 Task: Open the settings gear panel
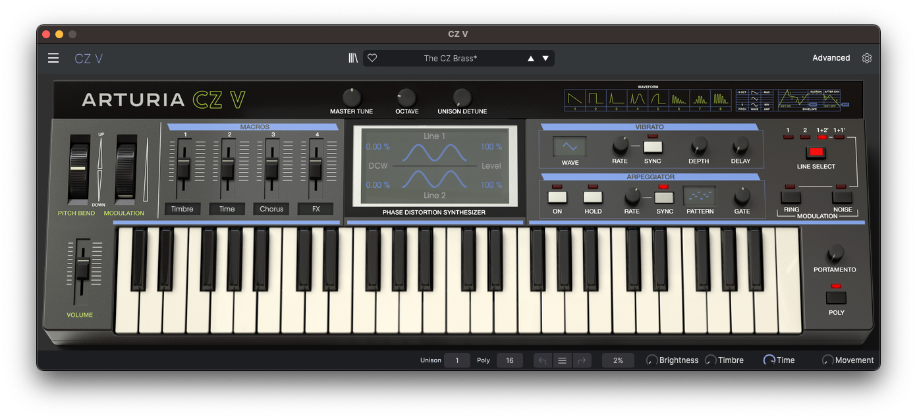867,58
